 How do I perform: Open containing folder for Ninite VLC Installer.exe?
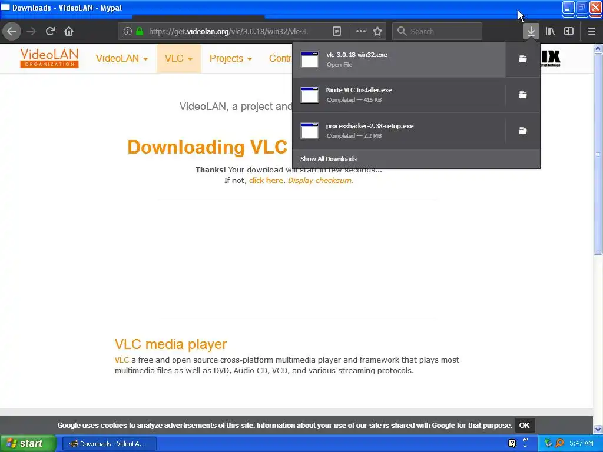[x=523, y=95]
